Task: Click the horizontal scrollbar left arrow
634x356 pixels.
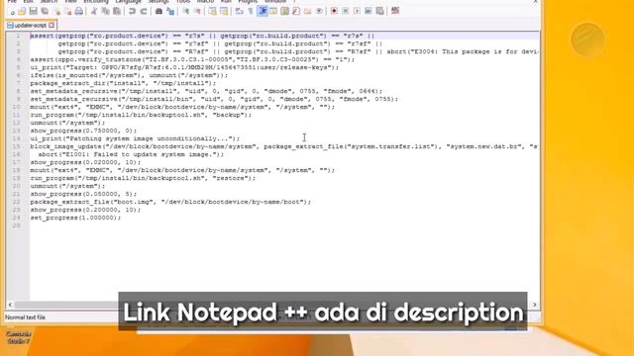Action: click(10, 305)
